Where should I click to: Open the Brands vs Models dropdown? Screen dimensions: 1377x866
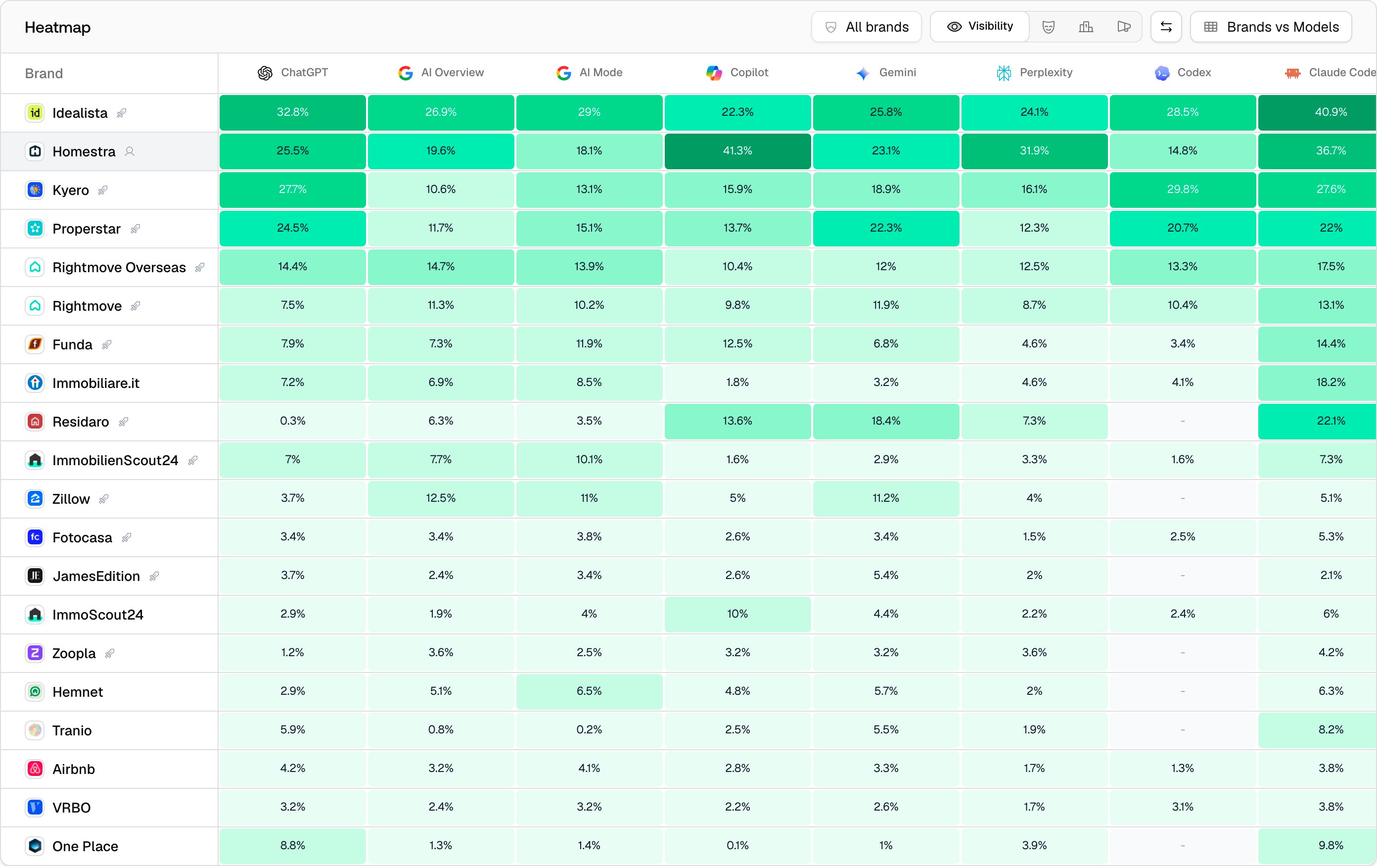tap(1271, 27)
